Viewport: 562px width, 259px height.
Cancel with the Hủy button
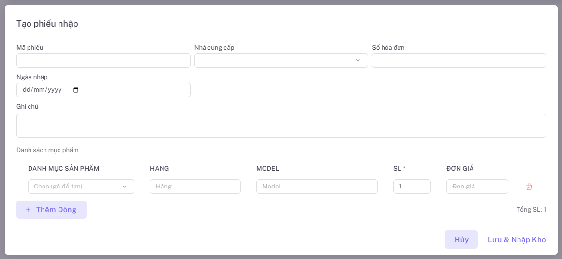(x=461, y=240)
